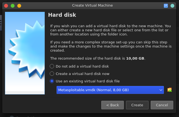Cancel the virtual machine creation
The image size is (179, 117).
tap(162, 105)
